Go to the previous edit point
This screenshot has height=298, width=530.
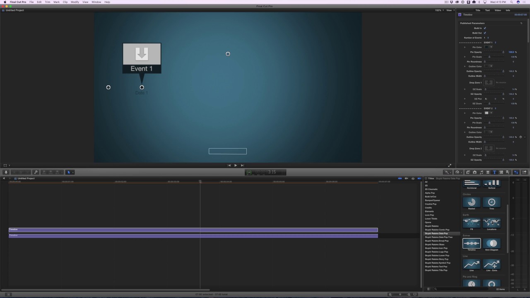tap(229, 166)
